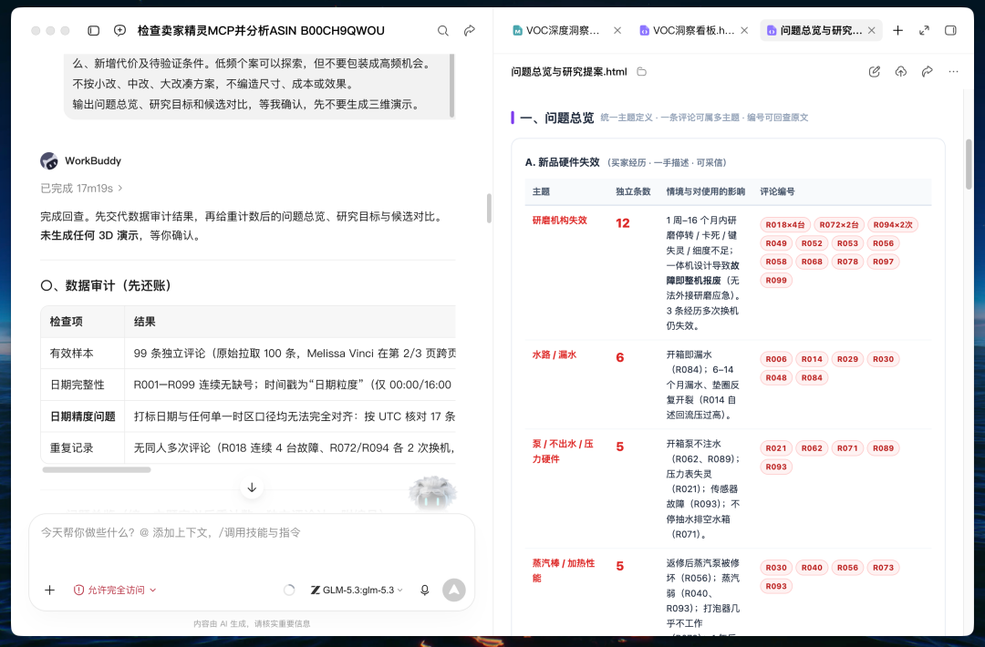Share the conversation via header arrow icon
The image size is (985, 647).
click(x=470, y=30)
